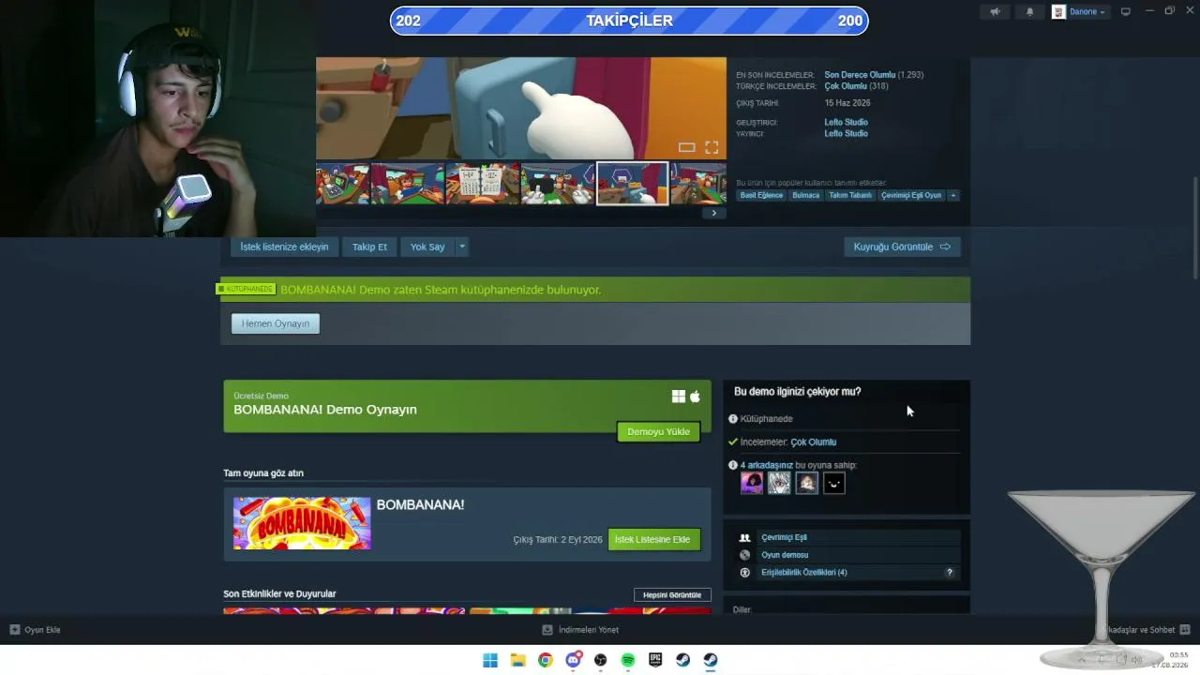Open the third friend avatar
Viewport: 1200px width, 675px height.
click(806, 483)
